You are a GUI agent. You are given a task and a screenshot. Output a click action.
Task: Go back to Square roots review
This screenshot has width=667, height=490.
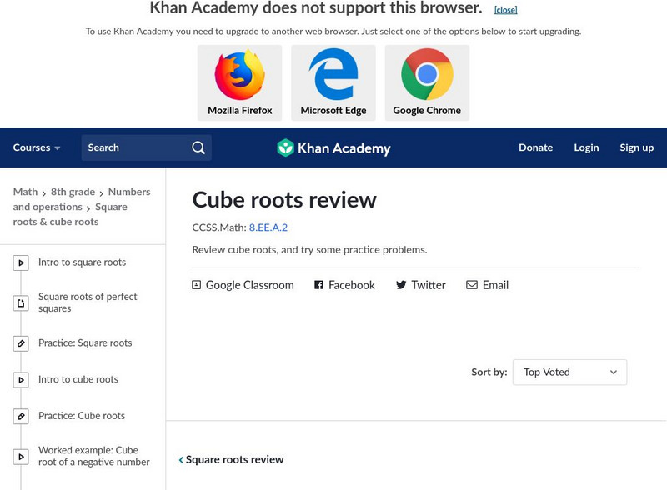coord(231,460)
